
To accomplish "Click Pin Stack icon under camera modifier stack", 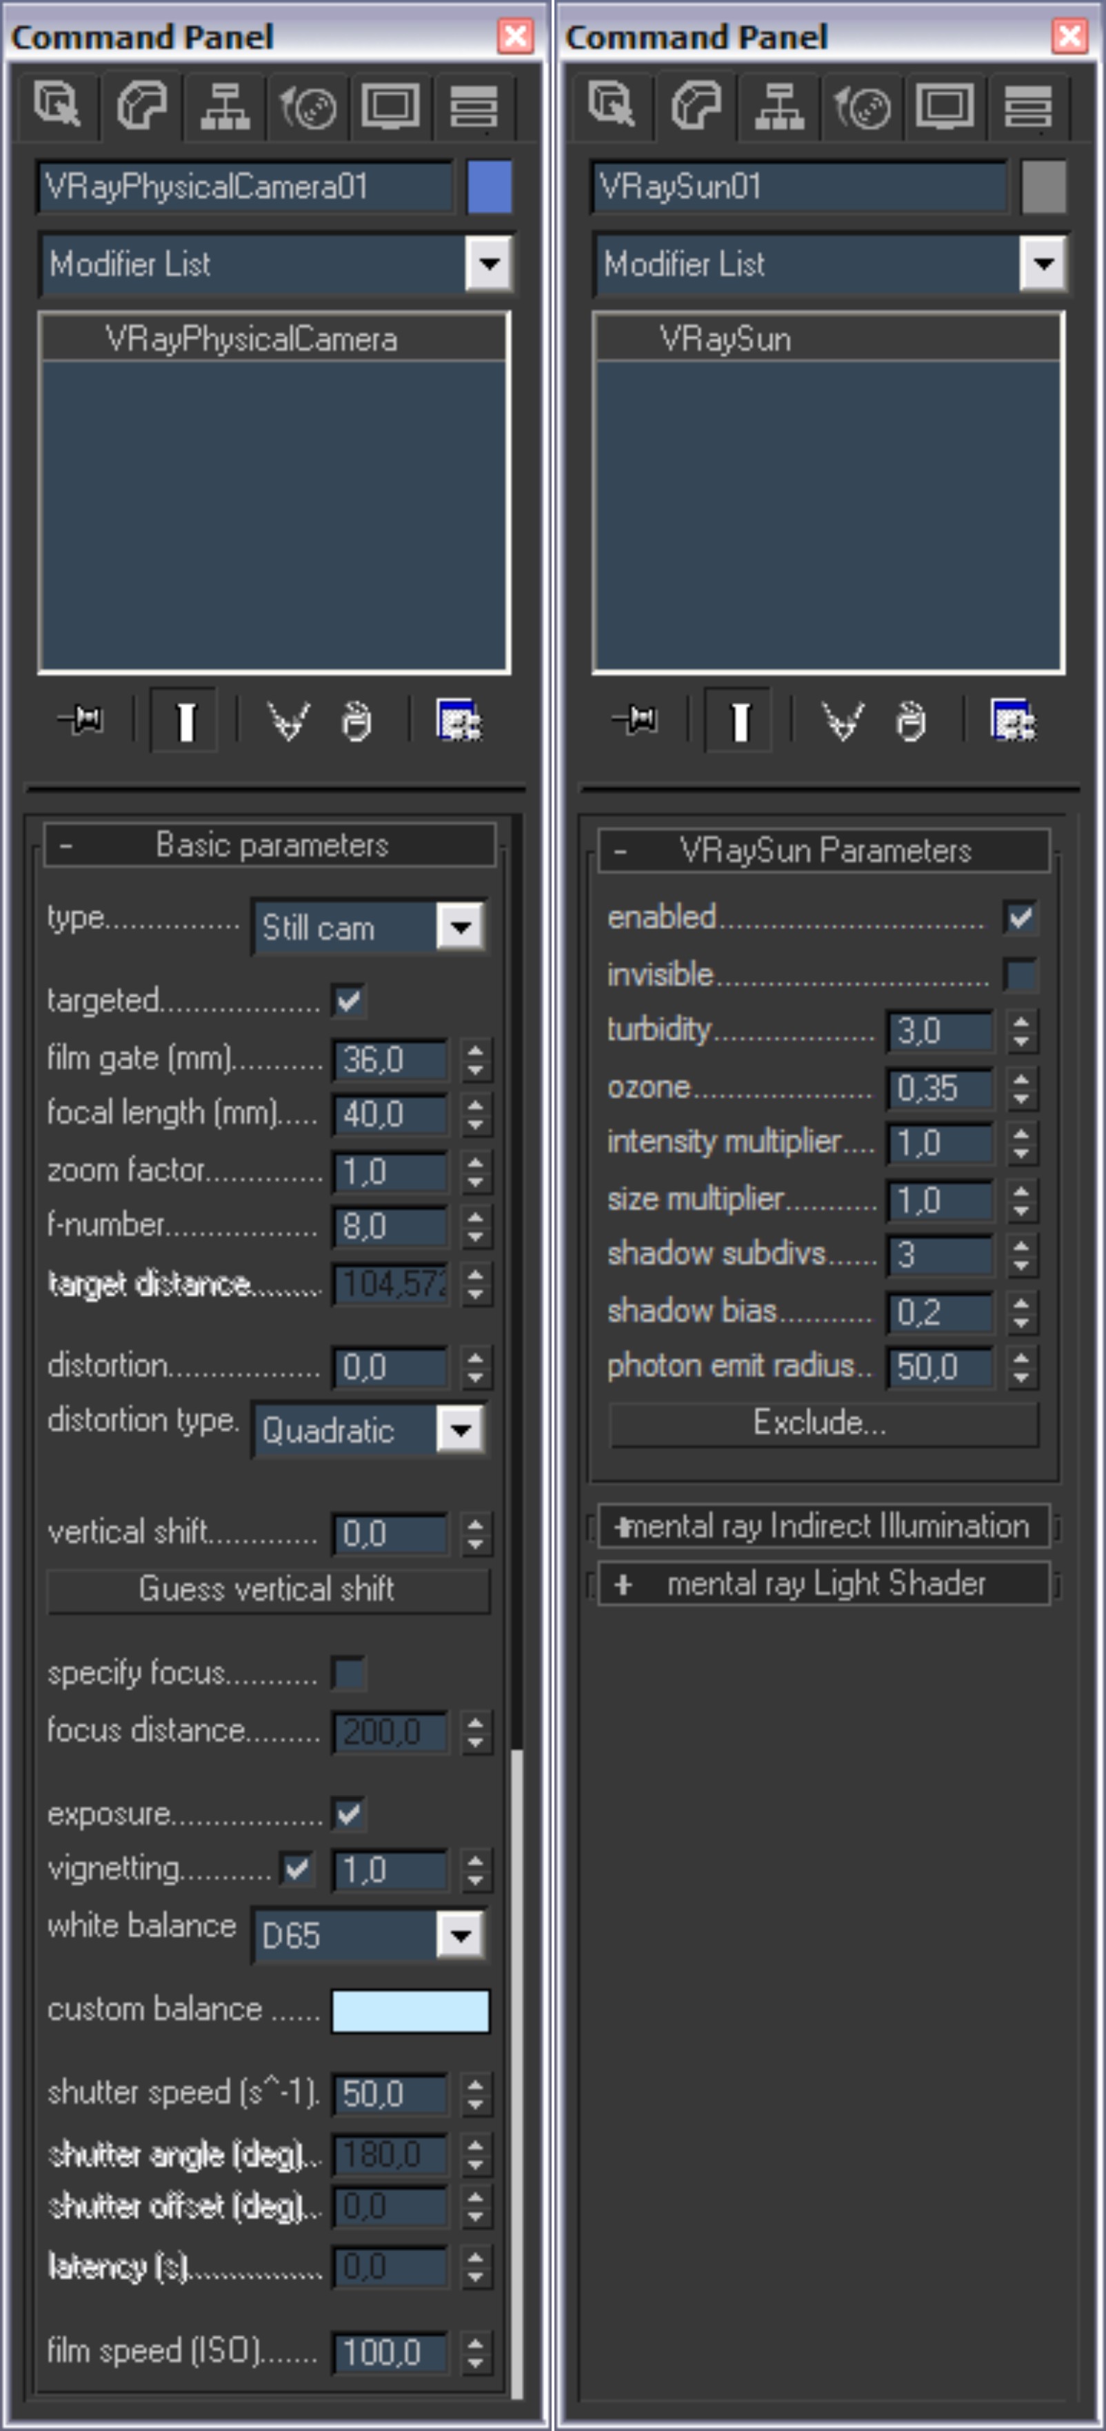I will click(81, 721).
